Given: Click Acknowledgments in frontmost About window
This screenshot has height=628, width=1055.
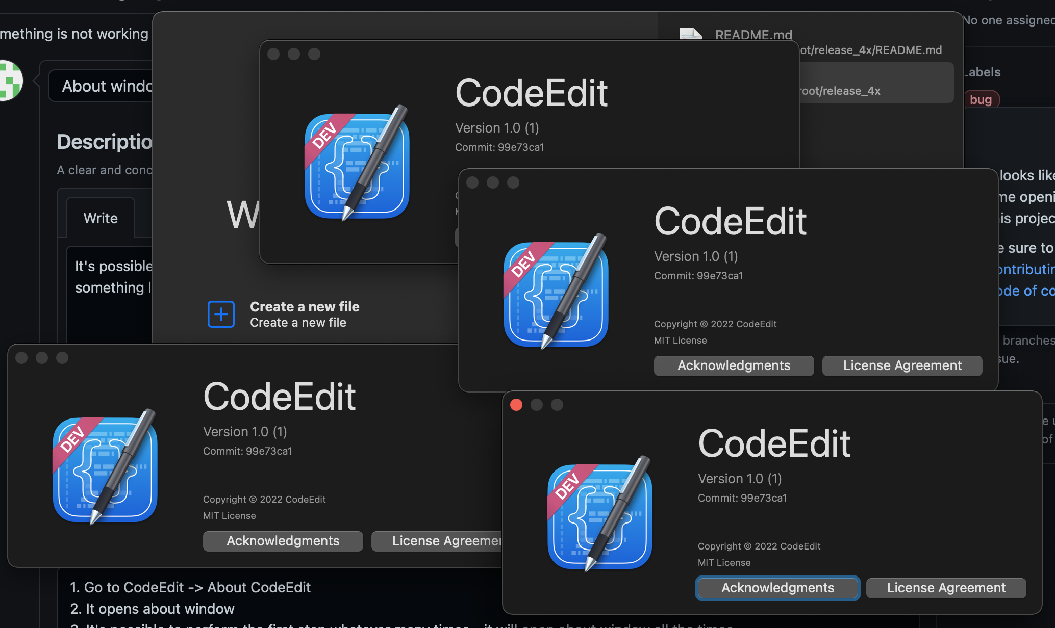Looking at the screenshot, I should 777,588.
